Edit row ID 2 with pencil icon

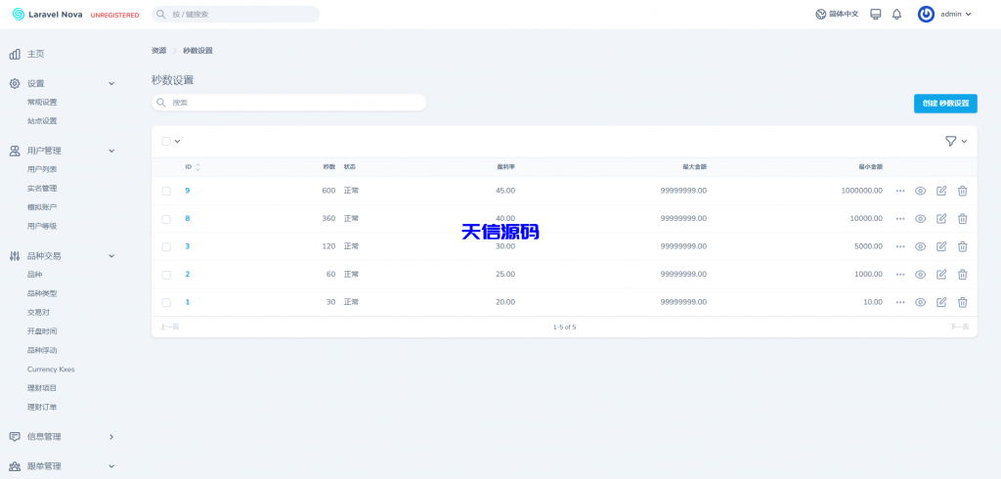click(x=941, y=275)
